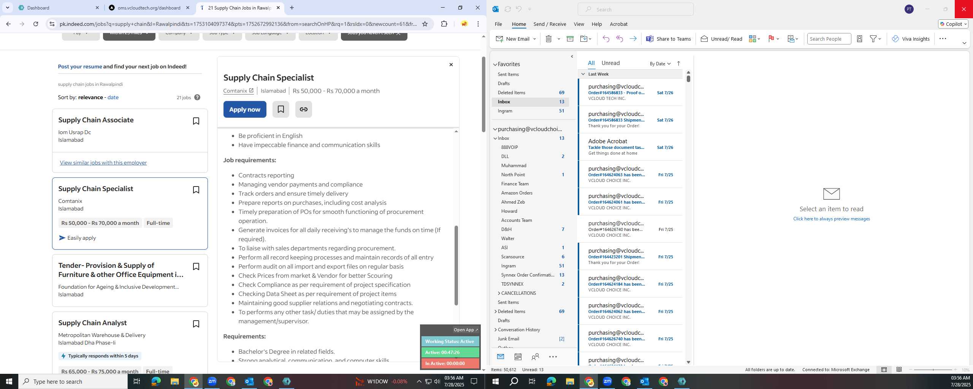This screenshot has width=973, height=389.
Task: Open Chrome extensions puzzle icon
Action: tap(444, 24)
